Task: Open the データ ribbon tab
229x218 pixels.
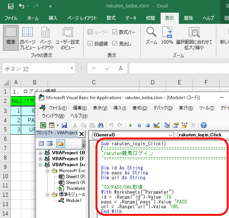Action: tap(131, 18)
